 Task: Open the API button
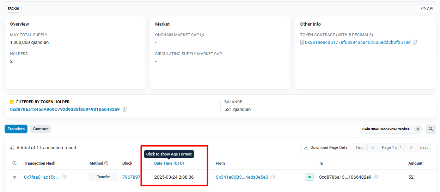point(427,8)
